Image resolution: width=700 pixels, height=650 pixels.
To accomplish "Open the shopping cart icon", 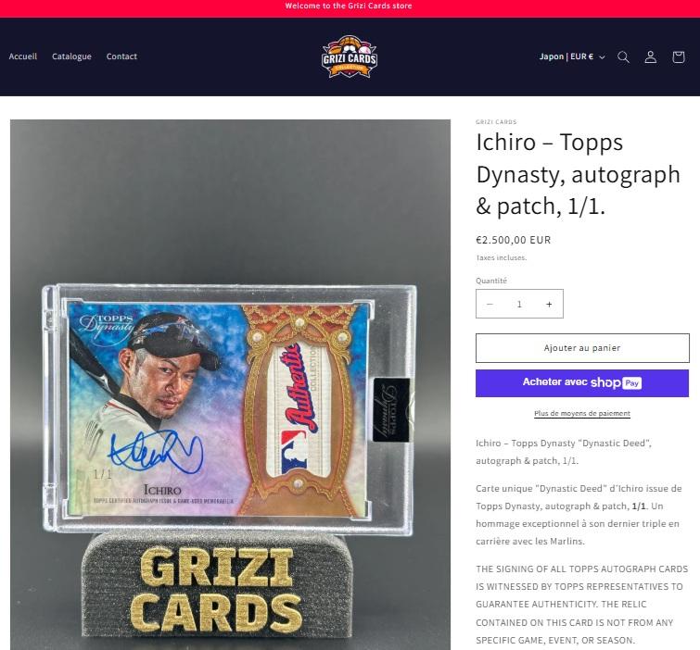I will coord(679,57).
